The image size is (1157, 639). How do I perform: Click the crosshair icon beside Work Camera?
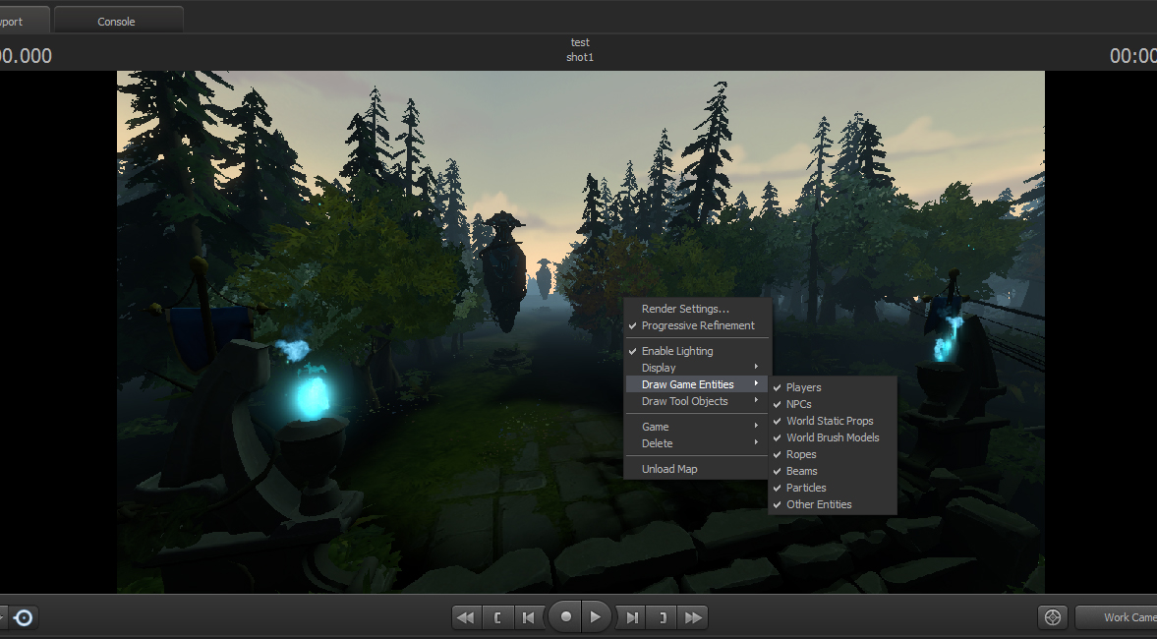click(x=1053, y=617)
